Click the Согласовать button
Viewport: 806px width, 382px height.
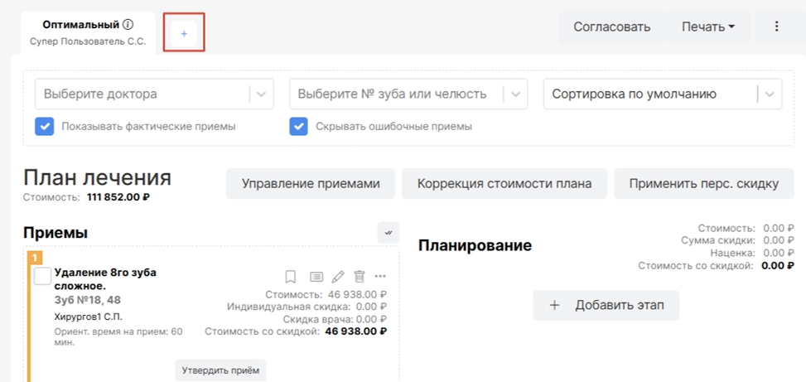coord(611,27)
